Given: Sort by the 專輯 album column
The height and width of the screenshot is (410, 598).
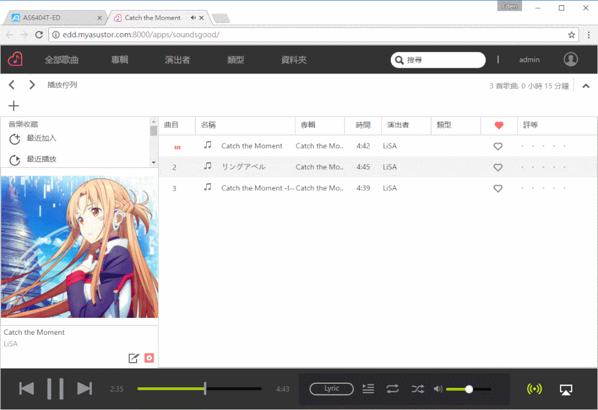Looking at the screenshot, I should coord(320,125).
